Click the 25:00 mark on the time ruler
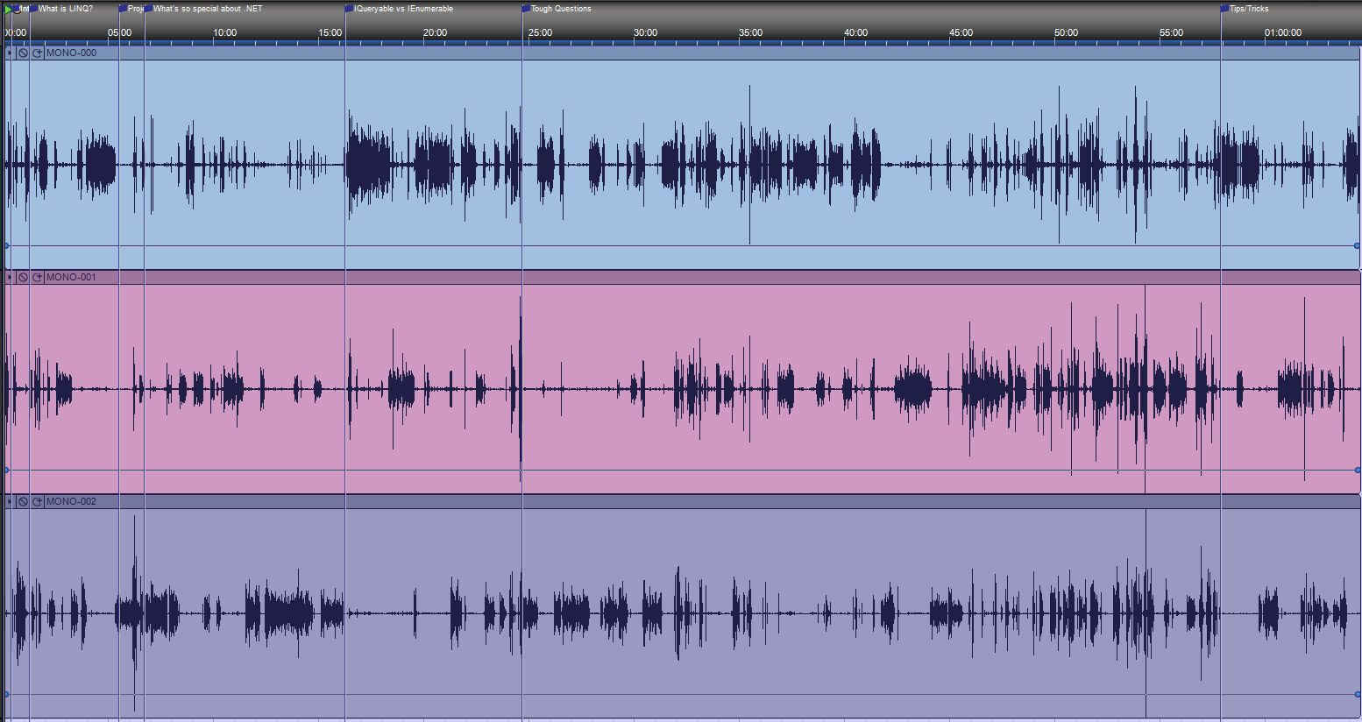 [x=541, y=32]
